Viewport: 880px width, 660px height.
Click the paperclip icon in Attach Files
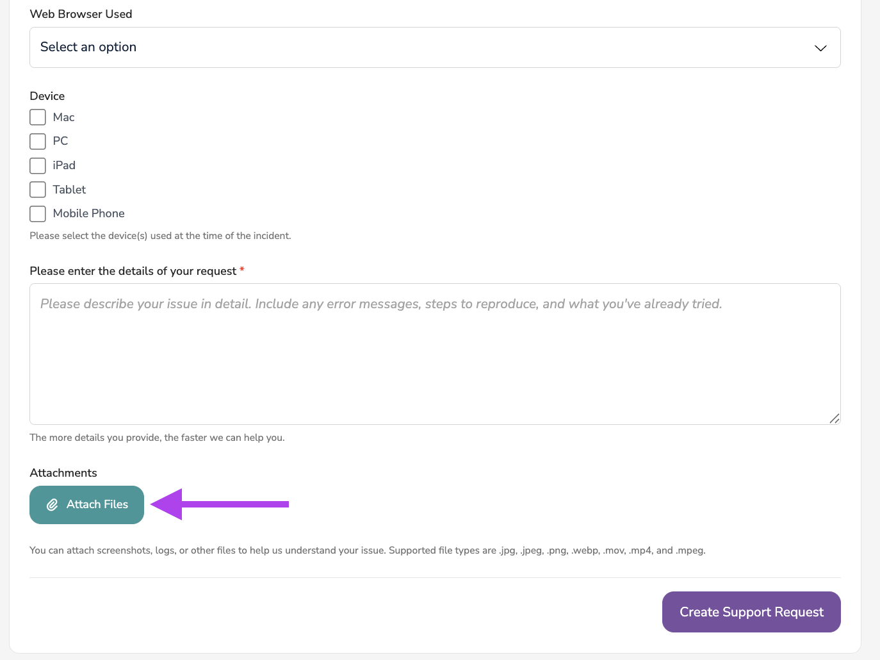pyautogui.click(x=53, y=505)
